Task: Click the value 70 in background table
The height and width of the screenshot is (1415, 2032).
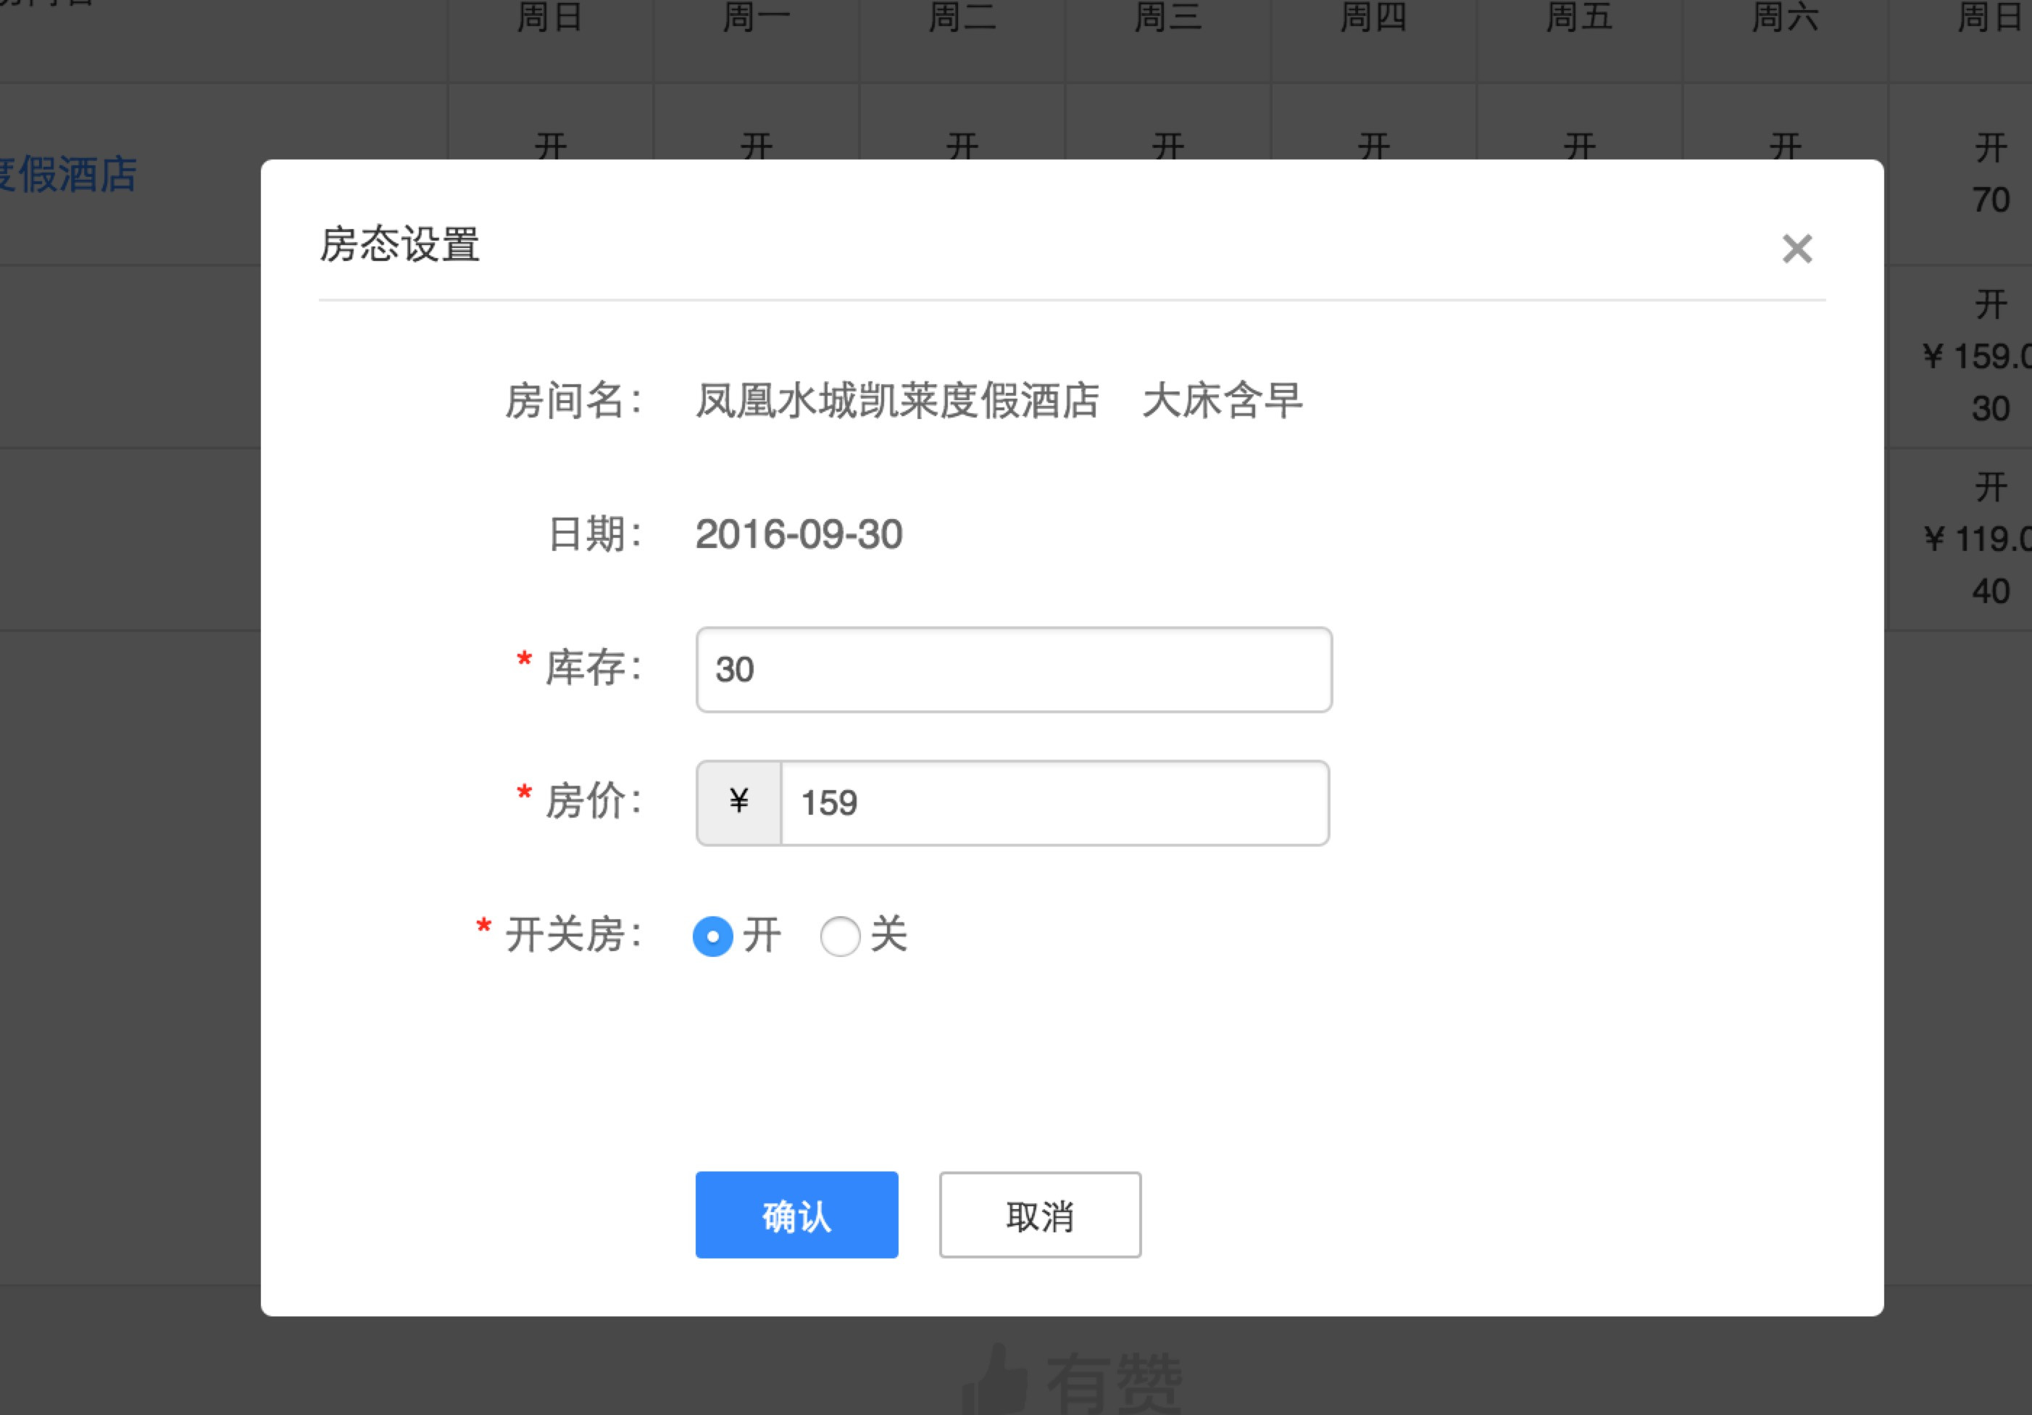Action: tap(1991, 200)
